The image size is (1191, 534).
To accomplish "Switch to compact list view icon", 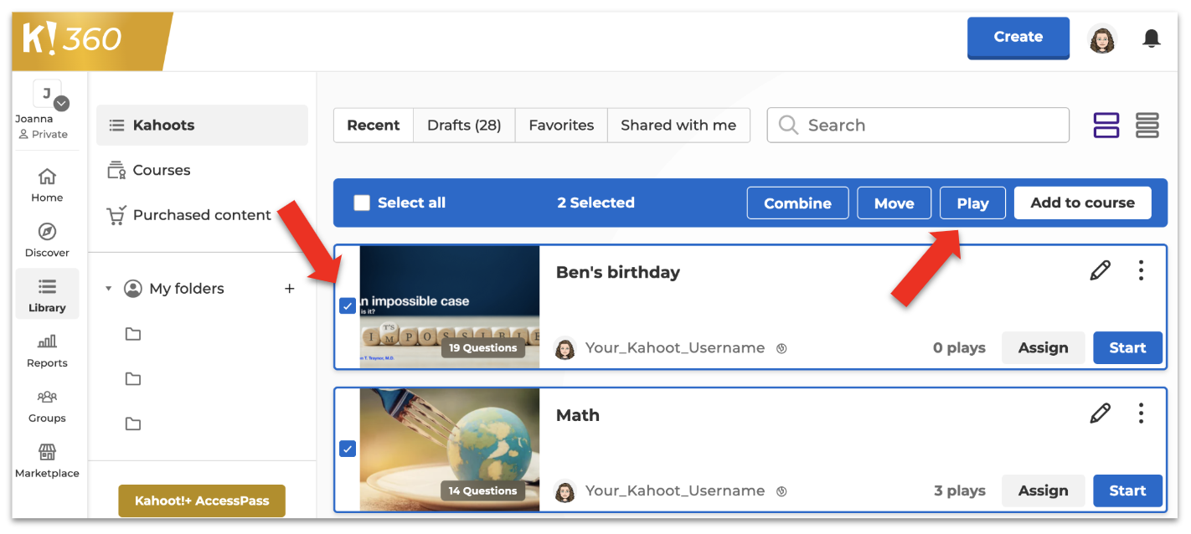I will tap(1147, 126).
